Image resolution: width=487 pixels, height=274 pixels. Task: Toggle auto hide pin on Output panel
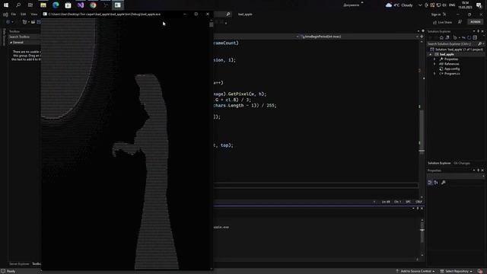[418, 209]
